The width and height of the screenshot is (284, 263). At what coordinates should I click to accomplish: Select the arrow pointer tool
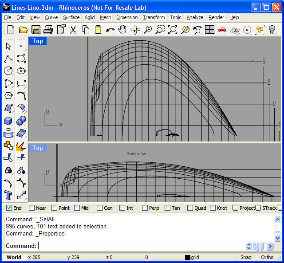click(x=8, y=46)
